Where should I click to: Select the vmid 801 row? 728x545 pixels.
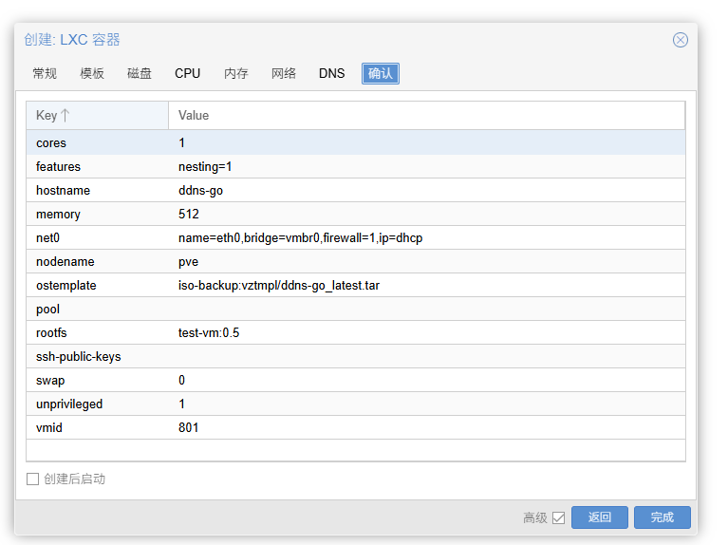(355, 428)
